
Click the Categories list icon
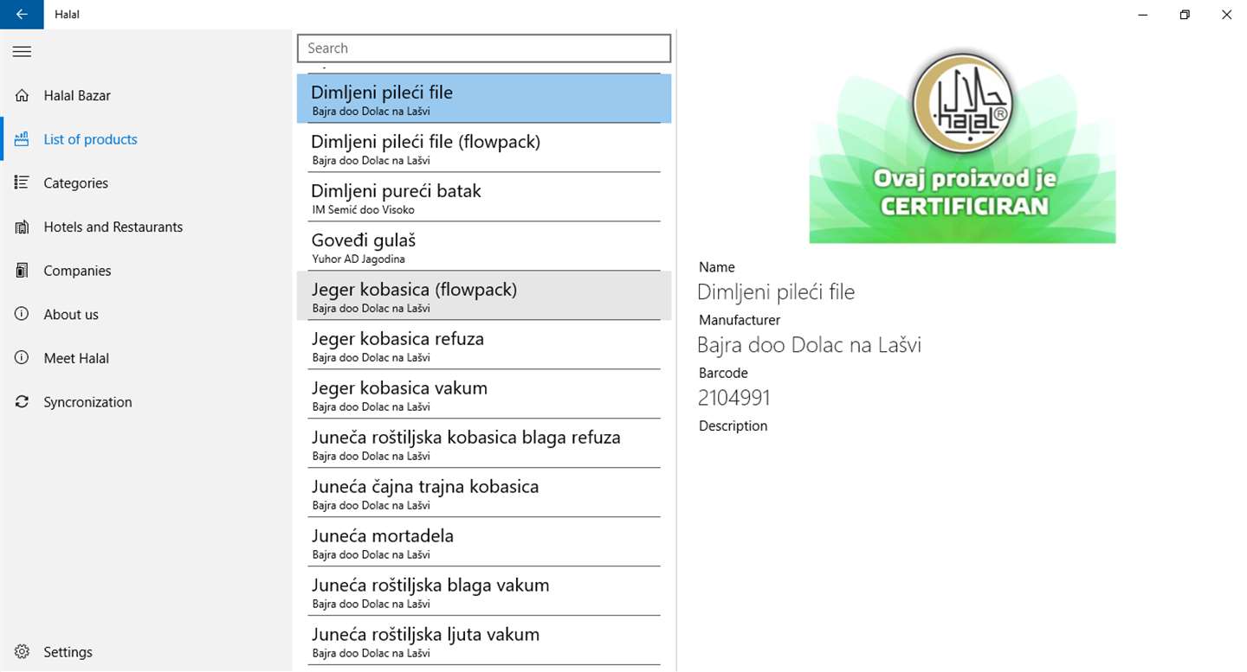click(23, 182)
